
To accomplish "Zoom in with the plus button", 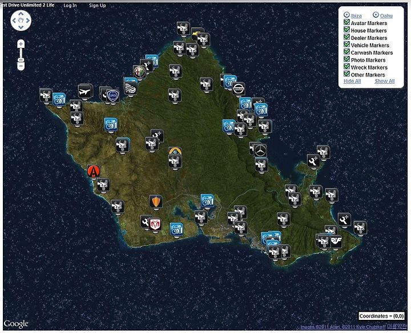I will point(21,44).
